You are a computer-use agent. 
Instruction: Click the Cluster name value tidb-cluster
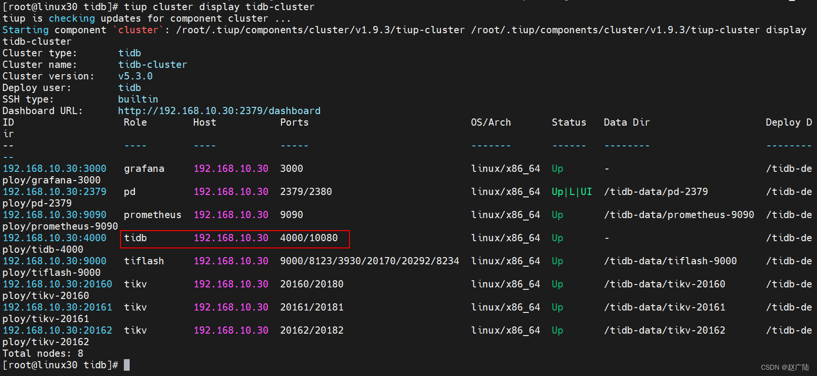[x=153, y=65]
